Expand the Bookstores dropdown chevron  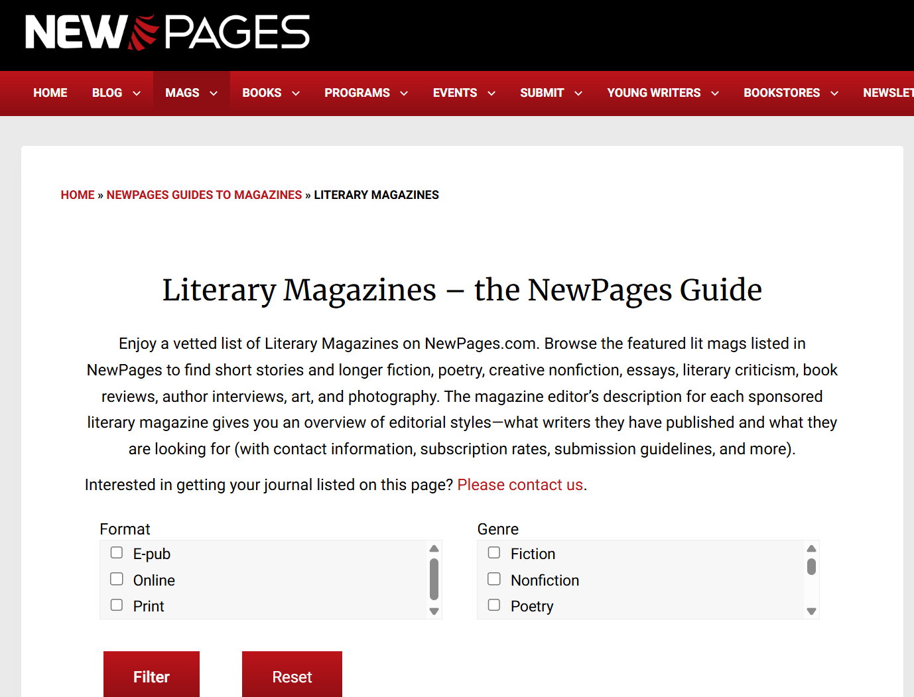(x=834, y=94)
